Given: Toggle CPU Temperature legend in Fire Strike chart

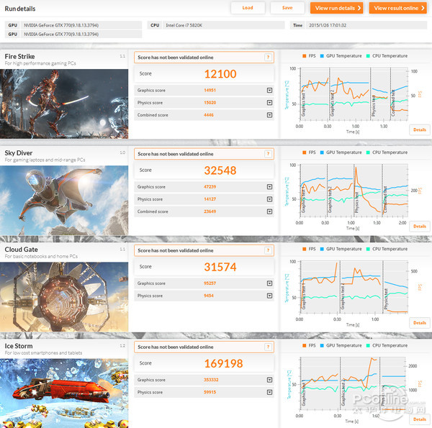Looking at the screenshot, I should 387,56.
